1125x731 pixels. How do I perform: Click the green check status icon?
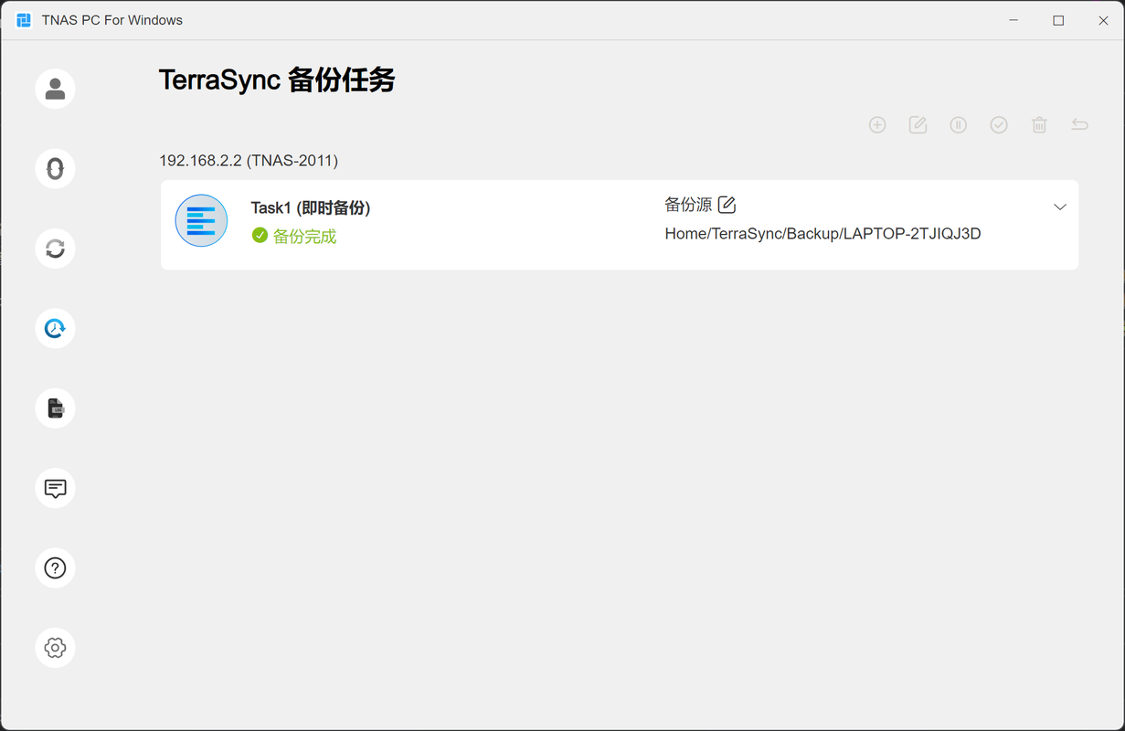click(x=260, y=236)
